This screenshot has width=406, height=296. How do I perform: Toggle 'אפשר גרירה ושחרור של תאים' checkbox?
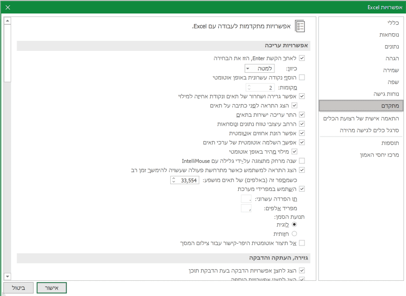(301, 96)
